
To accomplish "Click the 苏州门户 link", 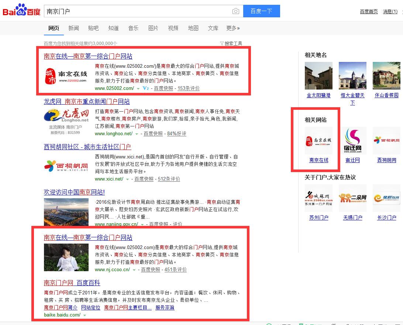I will tap(318, 218).
